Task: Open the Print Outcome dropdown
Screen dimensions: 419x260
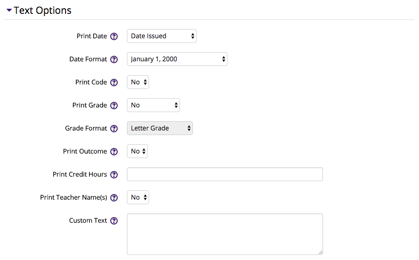Action: tap(137, 151)
